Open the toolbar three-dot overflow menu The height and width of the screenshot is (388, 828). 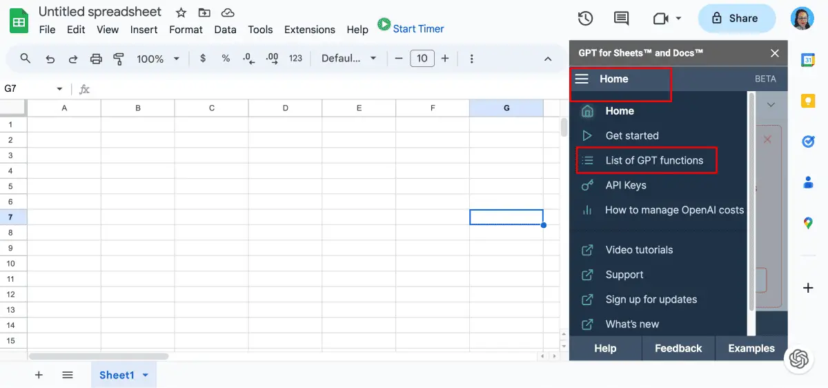pos(471,59)
